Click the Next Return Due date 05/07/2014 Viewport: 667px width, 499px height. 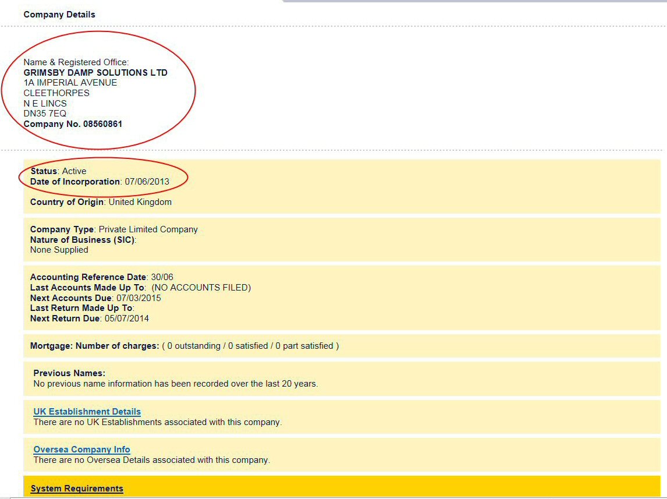click(x=126, y=318)
